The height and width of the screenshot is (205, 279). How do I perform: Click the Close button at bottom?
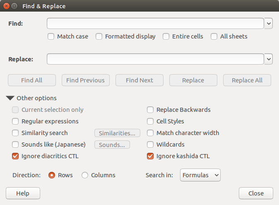pos(256,193)
